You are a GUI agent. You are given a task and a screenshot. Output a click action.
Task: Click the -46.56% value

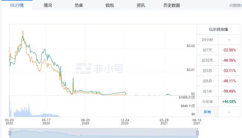229,60
